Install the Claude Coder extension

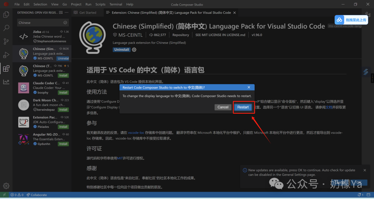click(63, 93)
